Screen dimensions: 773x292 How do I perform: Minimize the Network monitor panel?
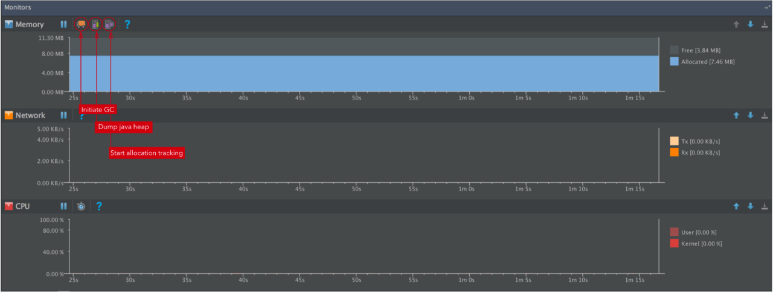(x=765, y=115)
